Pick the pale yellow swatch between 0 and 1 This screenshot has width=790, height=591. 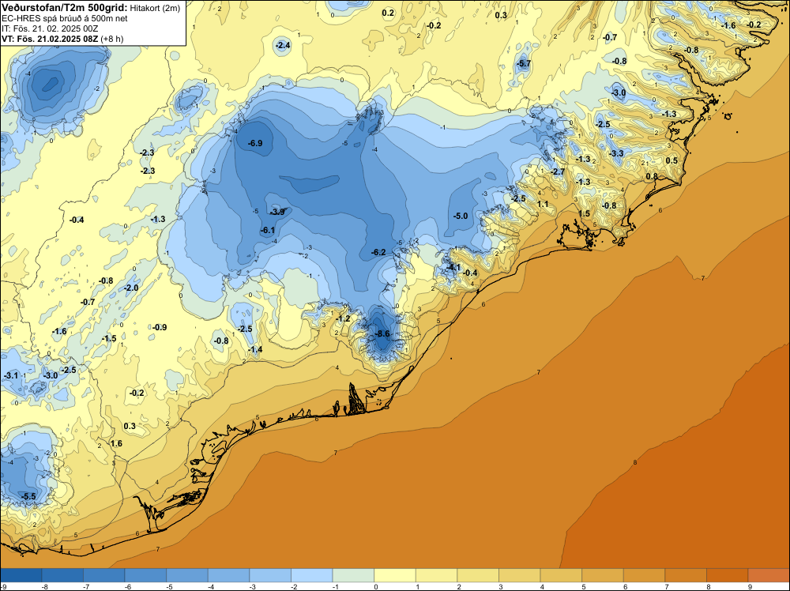pos(394,575)
